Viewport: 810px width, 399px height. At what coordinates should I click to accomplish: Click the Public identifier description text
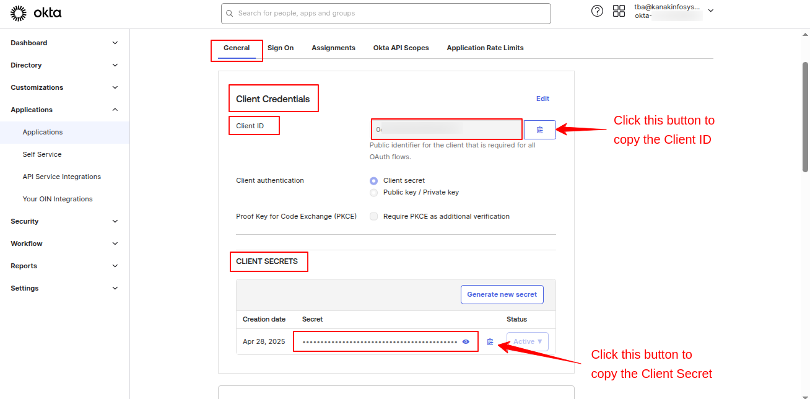pos(453,151)
